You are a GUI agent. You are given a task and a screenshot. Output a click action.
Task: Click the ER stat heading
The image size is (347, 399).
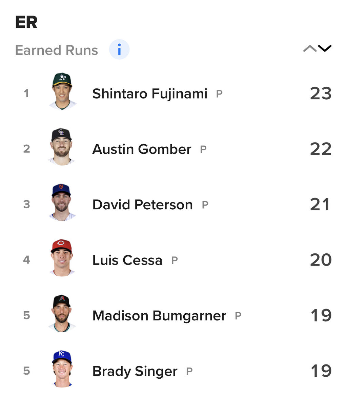(x=26, y=22)
